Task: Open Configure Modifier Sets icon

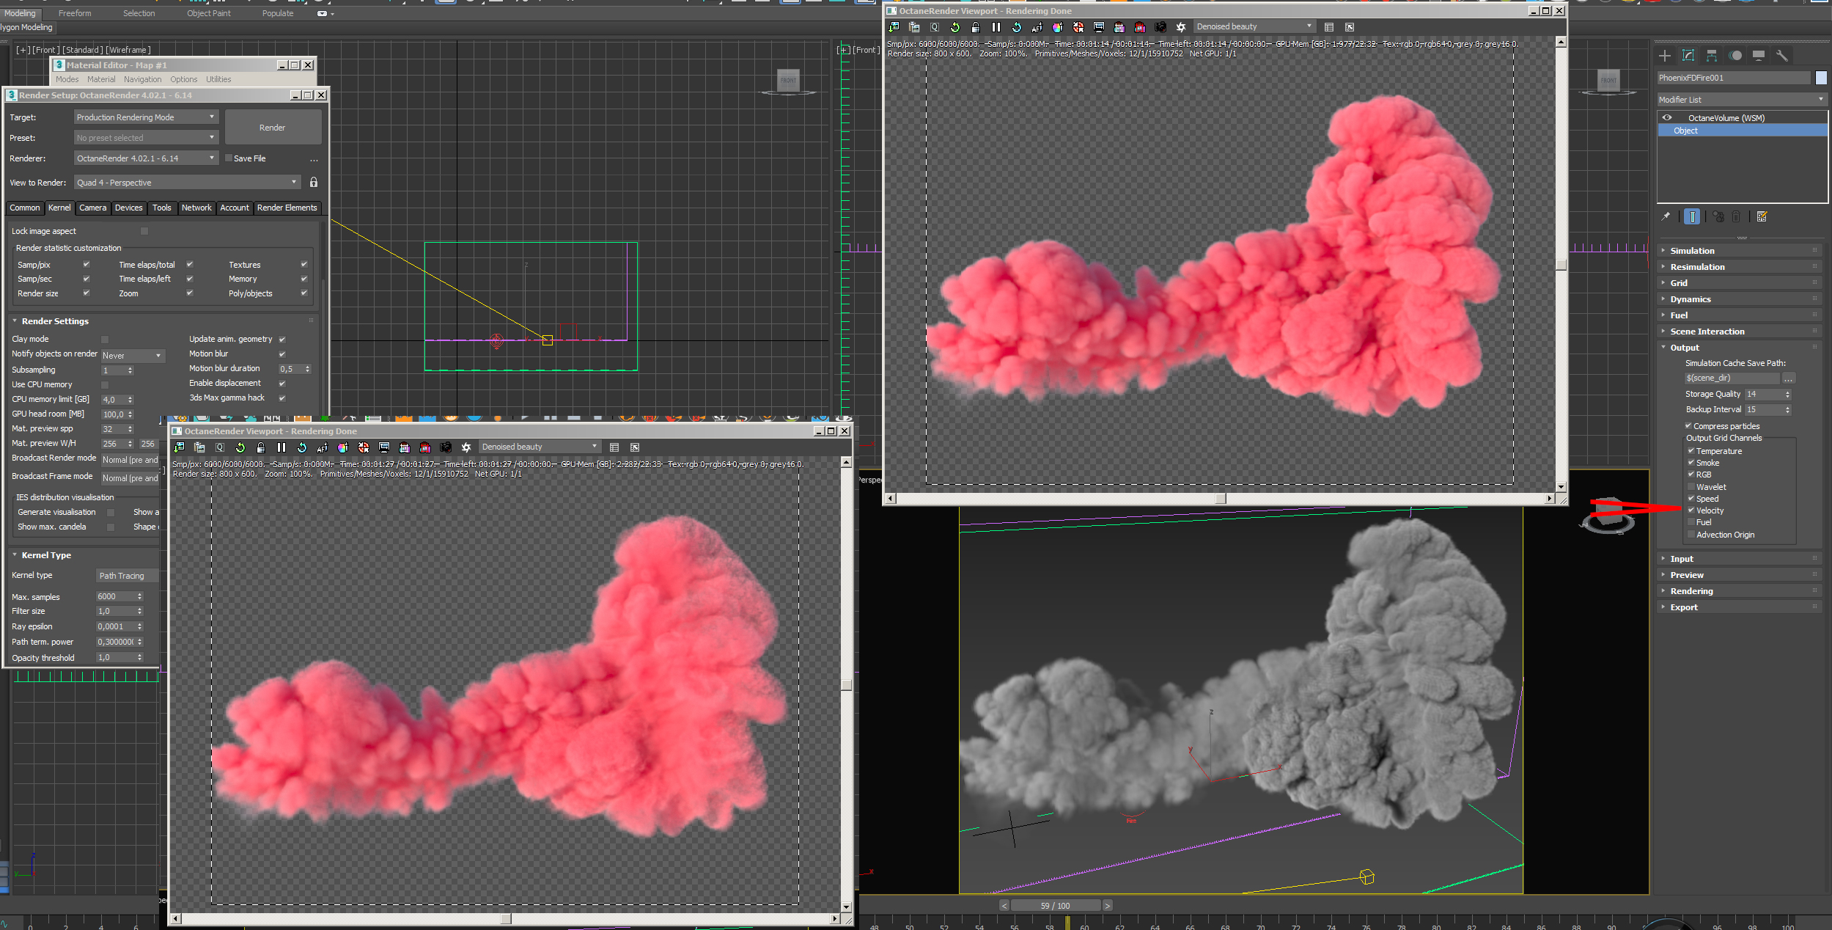Action: (x=1762, y=217)
